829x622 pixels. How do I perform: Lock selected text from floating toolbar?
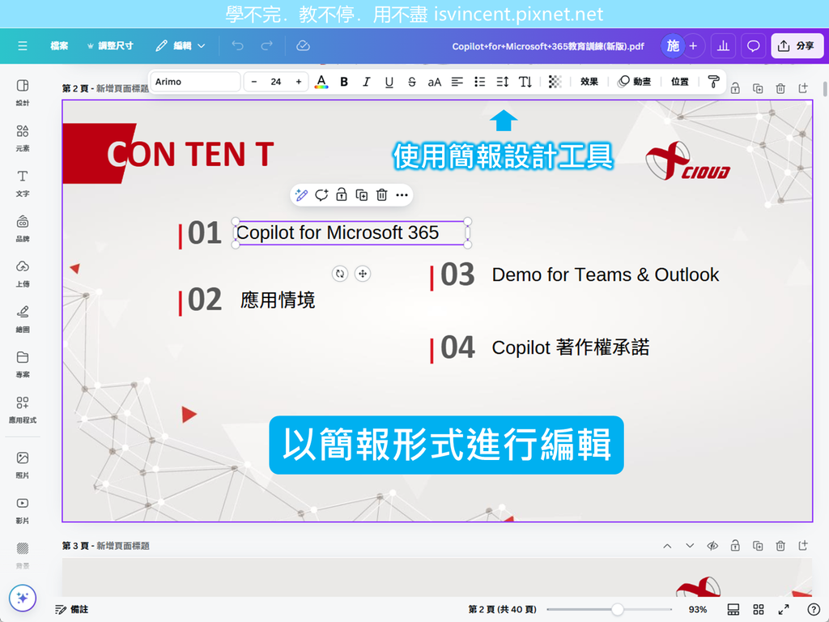342,195
